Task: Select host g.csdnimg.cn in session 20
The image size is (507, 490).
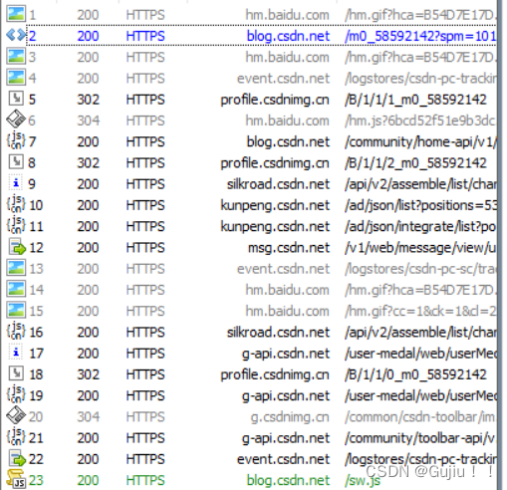Action: click(x=290, y=417)
